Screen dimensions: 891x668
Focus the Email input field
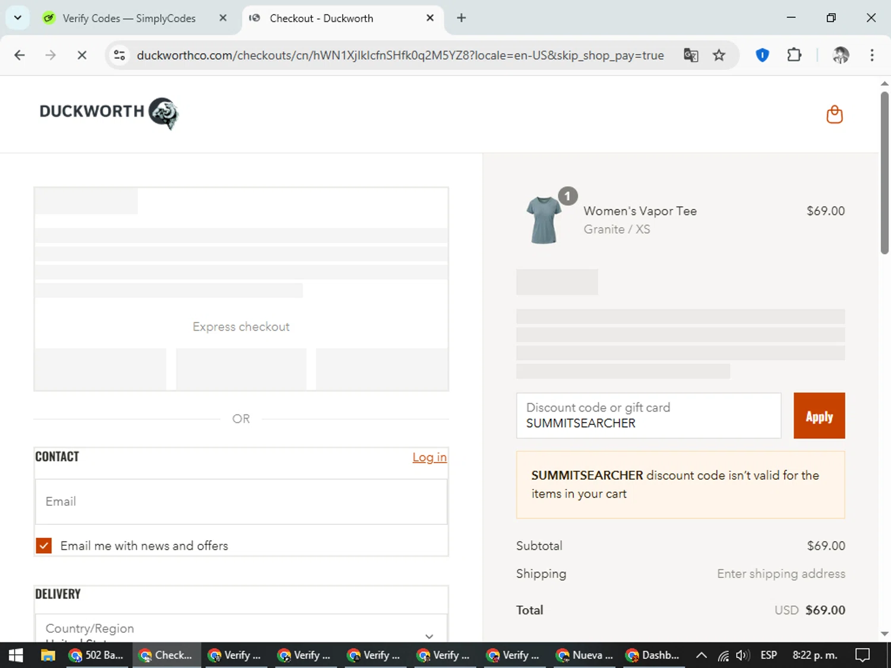[x=241, y=502]
